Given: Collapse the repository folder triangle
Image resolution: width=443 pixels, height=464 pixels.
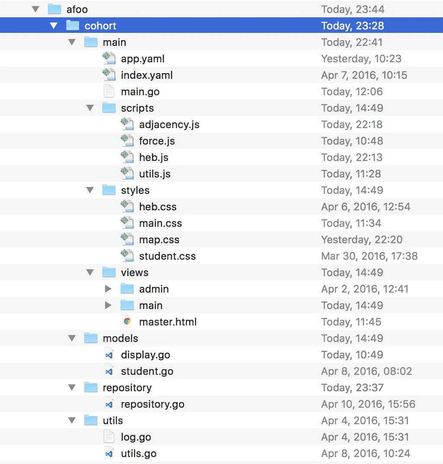Looking at the screenshot, I should pyautogui.click(x=72, y=388).
